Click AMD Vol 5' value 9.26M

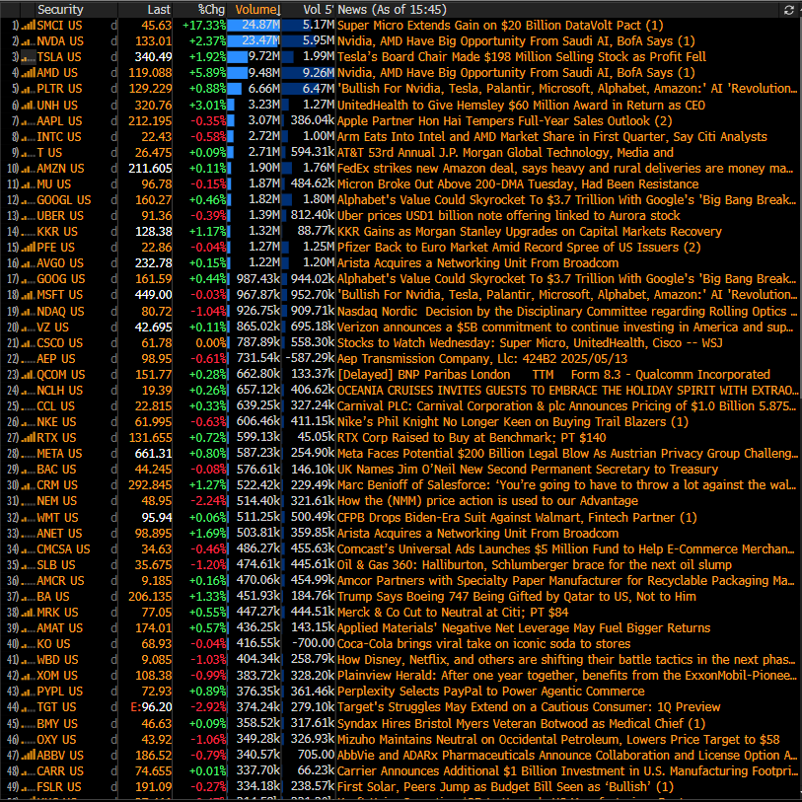[319, 73]
